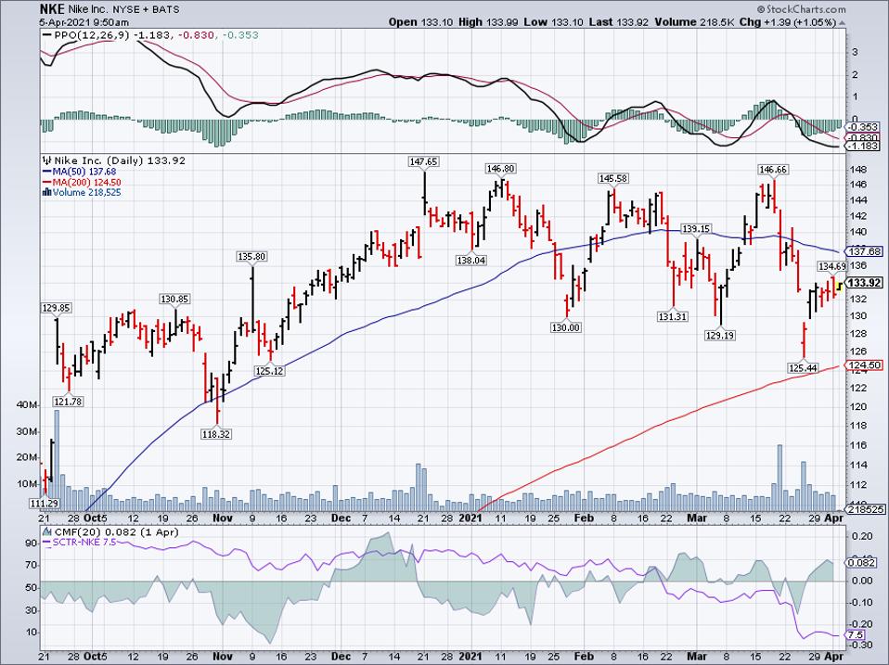
Task: Click the StockCharts.com copyright link
Action: (801, 9)
